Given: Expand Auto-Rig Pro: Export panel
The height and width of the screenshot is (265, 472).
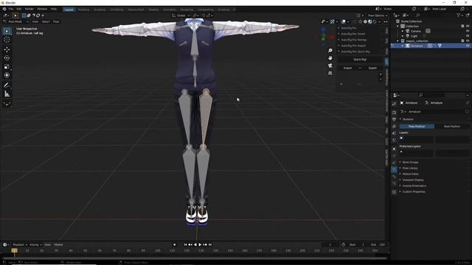Looking at the screenshot, I should [353, 46].
